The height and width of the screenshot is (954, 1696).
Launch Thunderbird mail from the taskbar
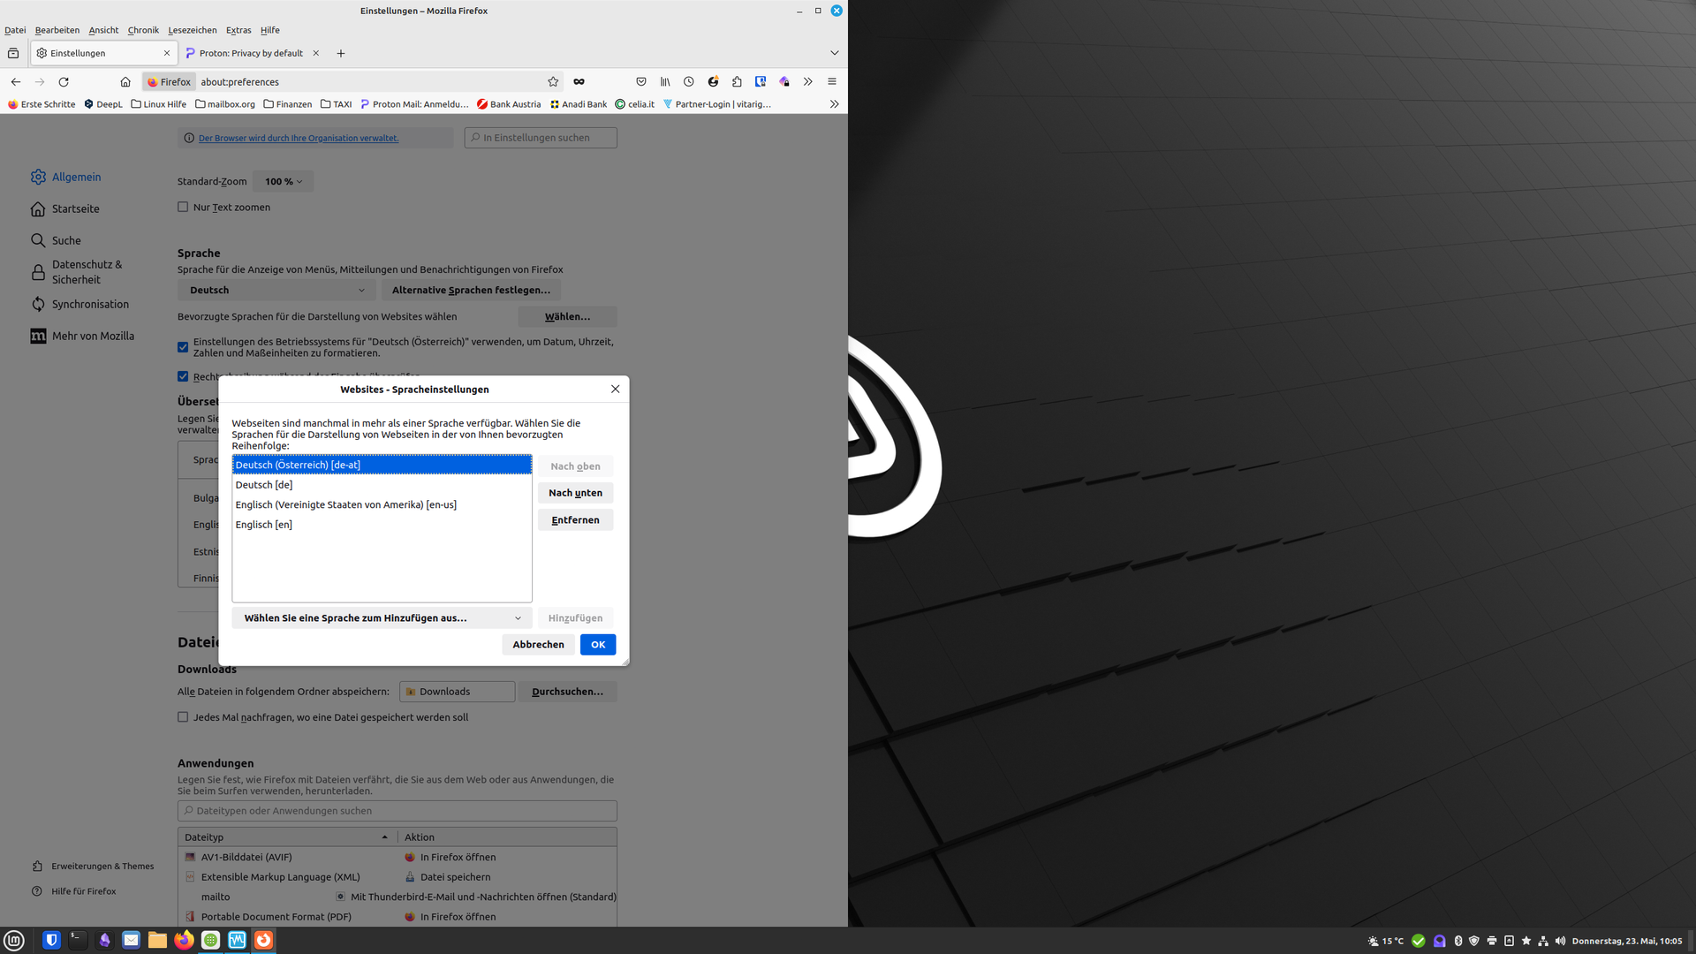tap(131, 940)
